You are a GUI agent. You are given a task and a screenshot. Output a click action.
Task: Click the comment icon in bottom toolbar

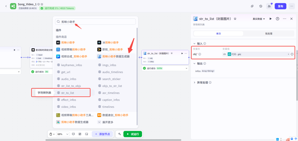click(74, 134)
